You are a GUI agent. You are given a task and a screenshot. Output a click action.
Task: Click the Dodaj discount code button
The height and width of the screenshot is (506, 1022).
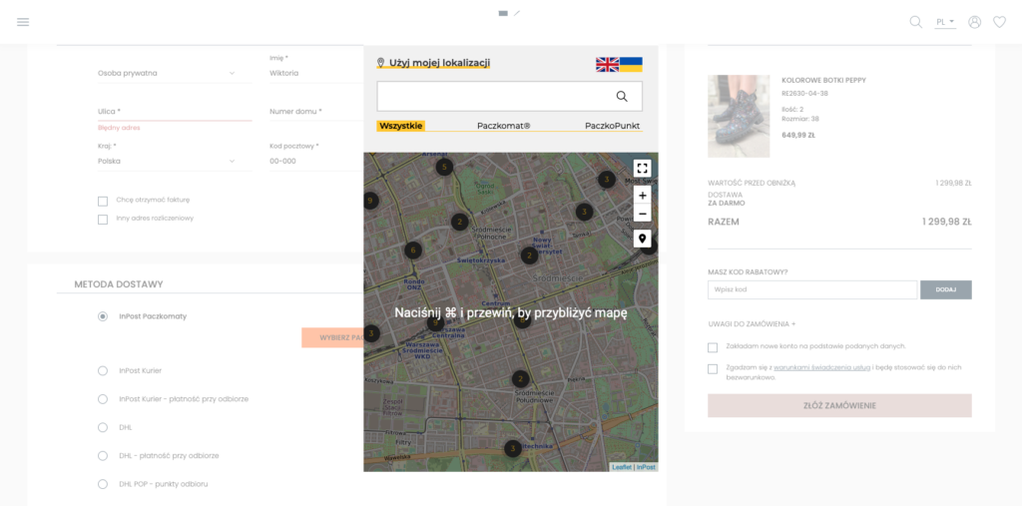(x=946, y=289)
